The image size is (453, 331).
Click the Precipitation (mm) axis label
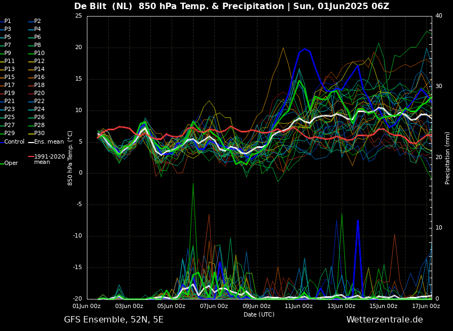click(x=448, y=157)
